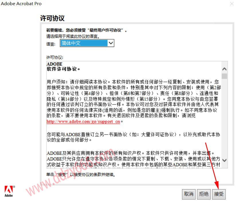This screenshot has height=201, width=237.
Task: Click the 取消 button
Action: [x=189, y=194]
